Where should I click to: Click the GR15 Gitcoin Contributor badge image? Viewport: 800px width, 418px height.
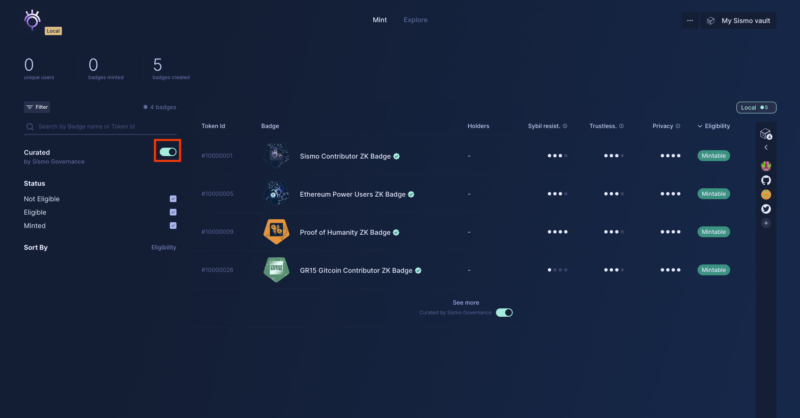coord(276,269)
